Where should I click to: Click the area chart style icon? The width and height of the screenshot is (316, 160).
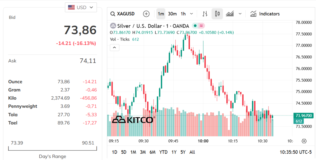pos(230,13)
